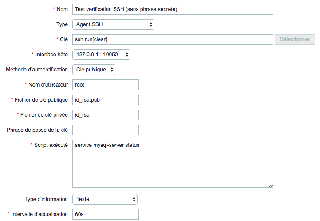Click inside the Script exécuté text area
This screenshot has width=320, height=221.
point(173,164)
